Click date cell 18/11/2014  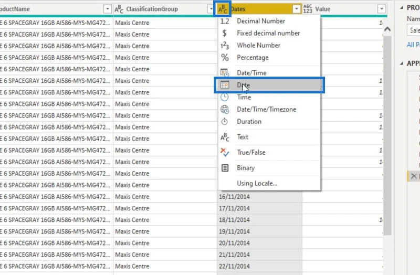point(259,220)
